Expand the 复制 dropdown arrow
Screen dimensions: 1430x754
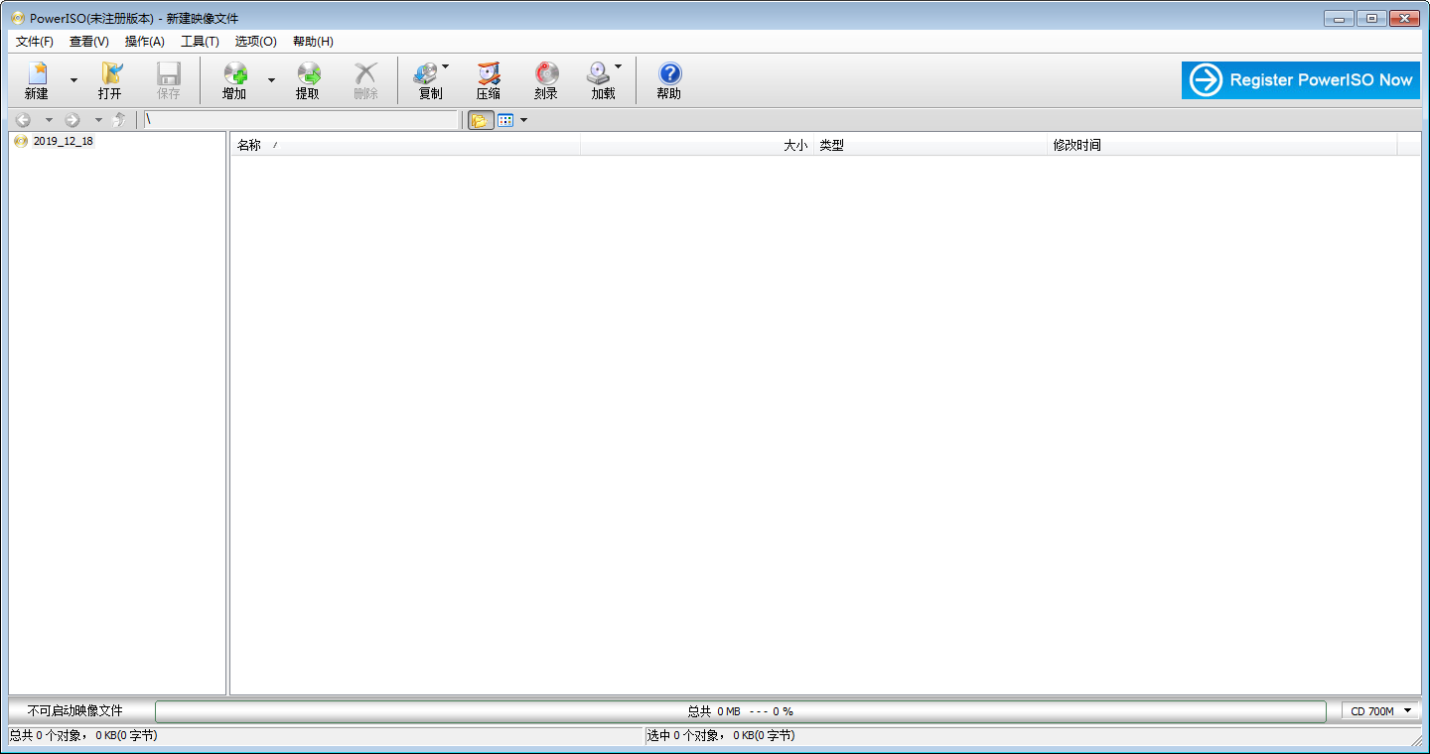445,67
